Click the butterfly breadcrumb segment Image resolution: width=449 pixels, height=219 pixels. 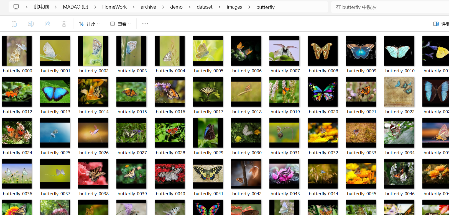click(266, 7)
